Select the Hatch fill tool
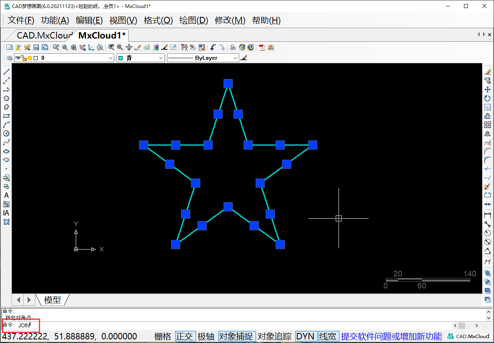Screen dimensions: 494x343 tap(6, 222)
